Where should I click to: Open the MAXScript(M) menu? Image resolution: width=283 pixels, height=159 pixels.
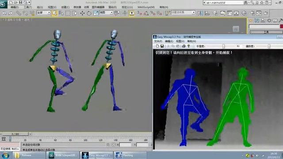(146, 7)
